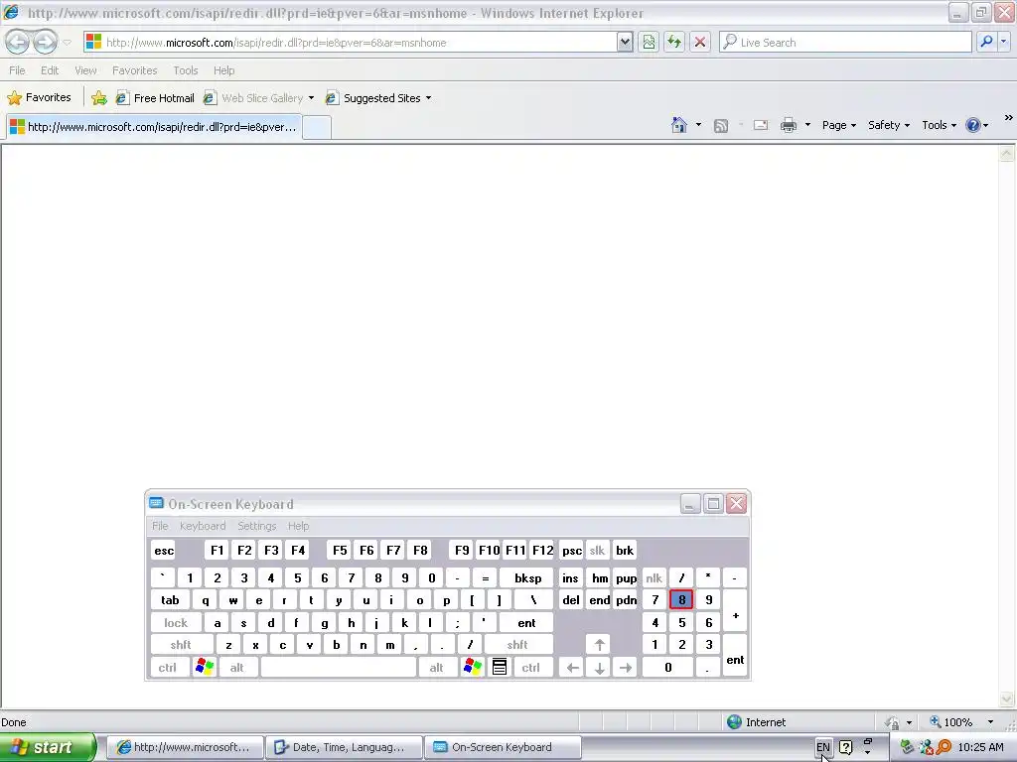1017x762 pixels.
Task: Click the bksp key on On-Screen Keyboard
Action: 527,578
